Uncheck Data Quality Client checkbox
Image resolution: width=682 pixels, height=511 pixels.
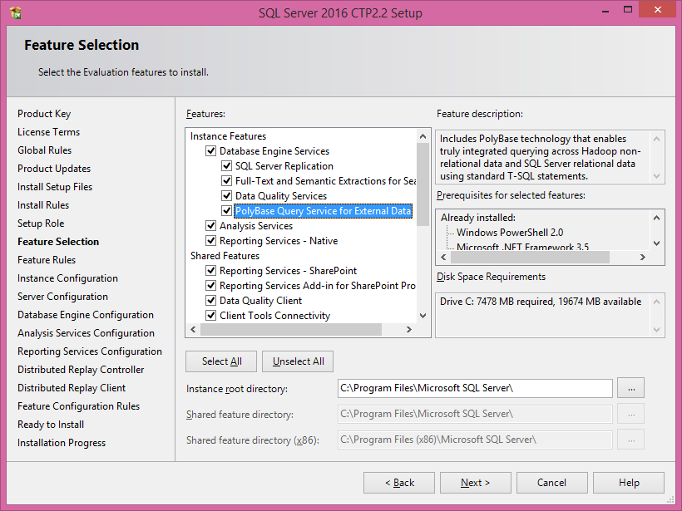211,300
